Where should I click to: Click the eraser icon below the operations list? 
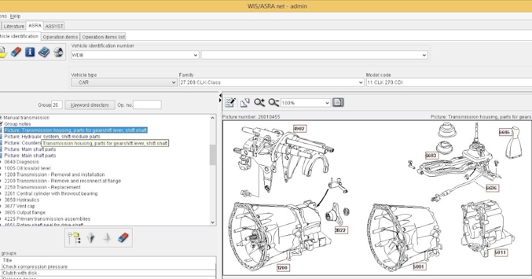[123, 238]
